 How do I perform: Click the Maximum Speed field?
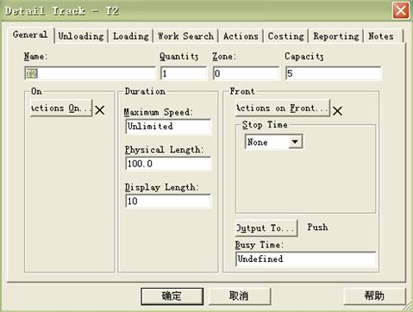(168, 127)
